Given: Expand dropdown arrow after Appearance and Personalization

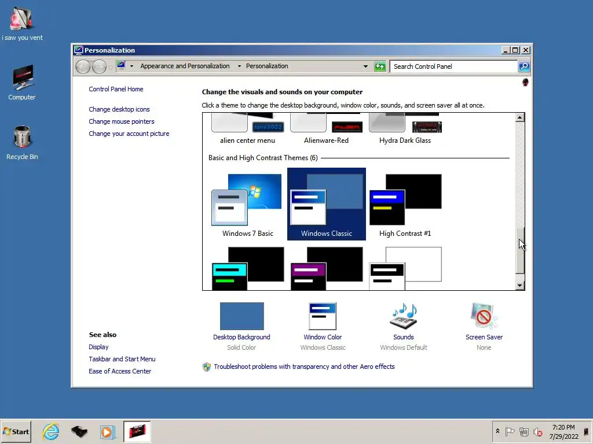Looking at the screenshot, I should 239,66.
